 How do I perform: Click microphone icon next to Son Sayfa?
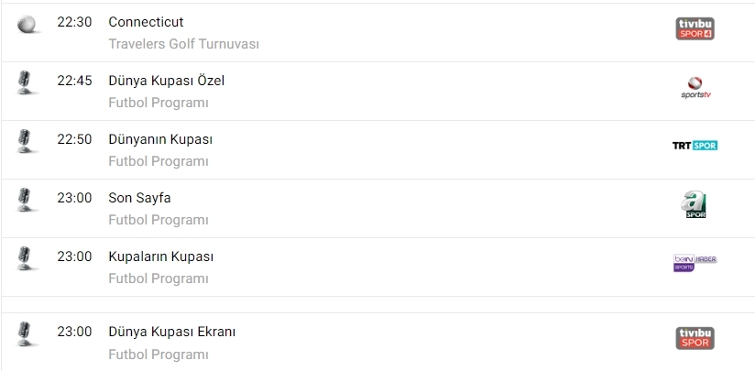[26, 200]
